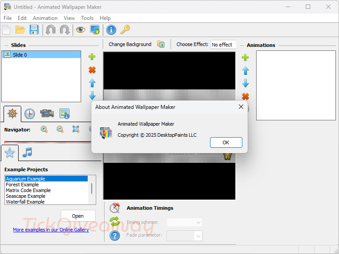
Task: Click the Undo arrow in the toolbar
Action: click(51, 30)
